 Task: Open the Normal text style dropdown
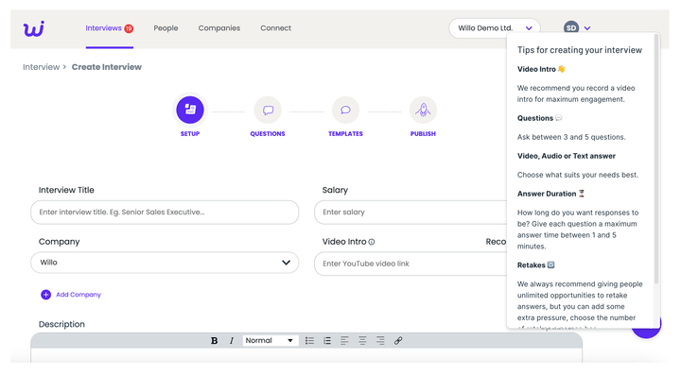(270, 341)
